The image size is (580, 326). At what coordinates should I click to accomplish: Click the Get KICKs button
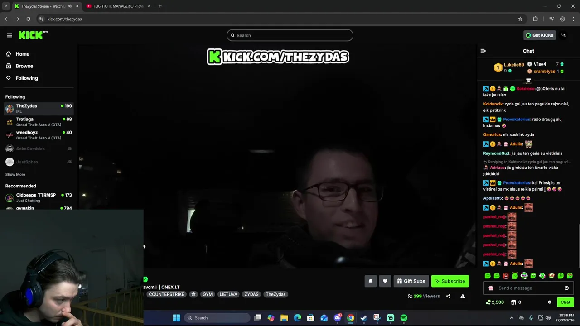[539, 35]
